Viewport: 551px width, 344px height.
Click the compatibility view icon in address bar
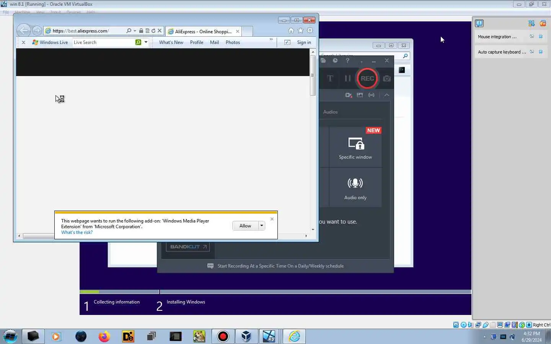tap(147, 31)
